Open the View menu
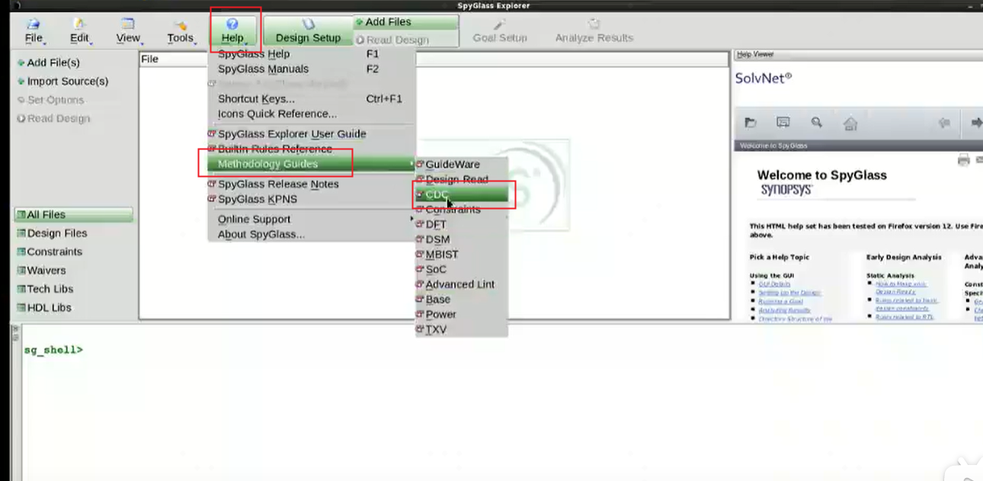Image resolution: width=983 pixels, height=481 pixels. tap(128, 31)
